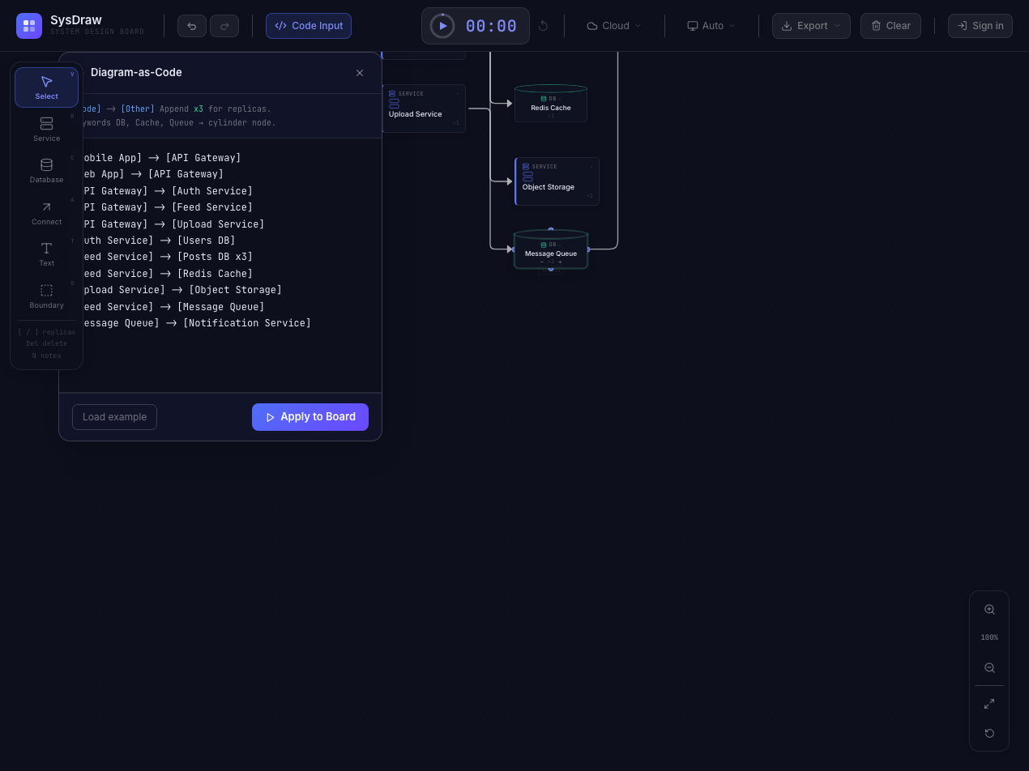Clear the board with Clear button
Screen dimensions: 1029x771
tap(890, 26)
